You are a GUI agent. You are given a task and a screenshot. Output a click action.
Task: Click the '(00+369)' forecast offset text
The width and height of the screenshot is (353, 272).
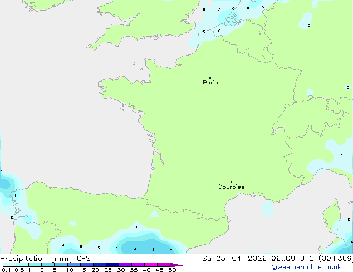(x=336, y=259)
